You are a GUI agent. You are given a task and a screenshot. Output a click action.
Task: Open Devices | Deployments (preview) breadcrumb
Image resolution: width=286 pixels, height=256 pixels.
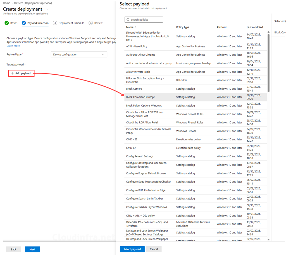tap(33, 3)
